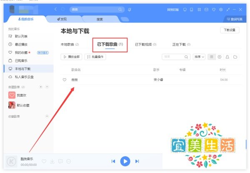The height and width of the screenshot is (173, 250).
Task: Click the refresh icon beside the back arrow
Action: (63, 10)
